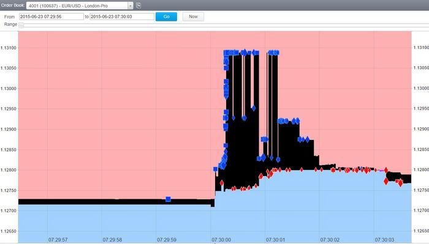The height and width of the screenshot is (244, 429).
Task: Click the blue square marker at bottom of last white gap
Action: click(x=278, y=160)
